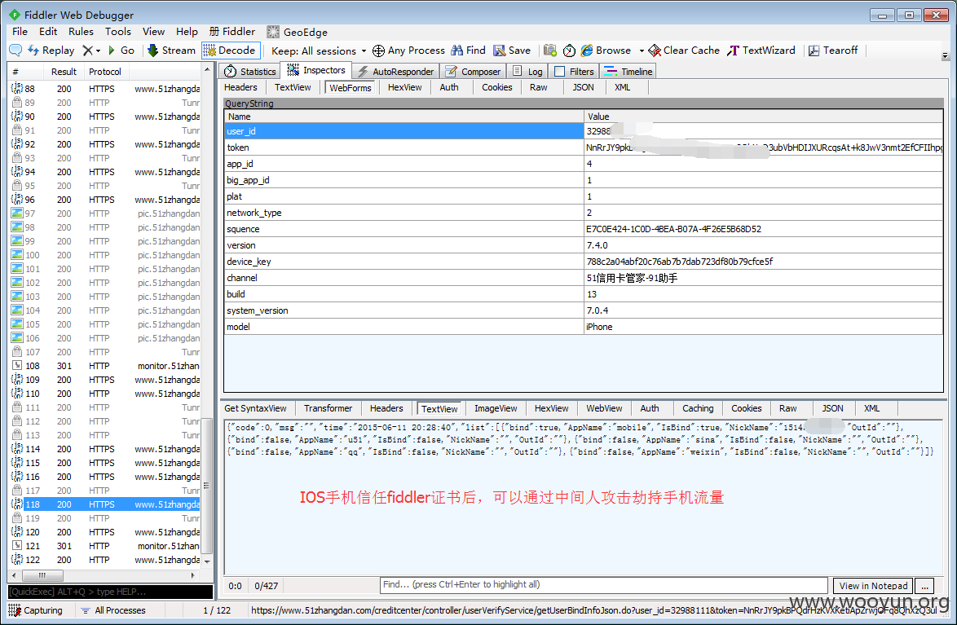Open the Rules menu

(81, 32)
